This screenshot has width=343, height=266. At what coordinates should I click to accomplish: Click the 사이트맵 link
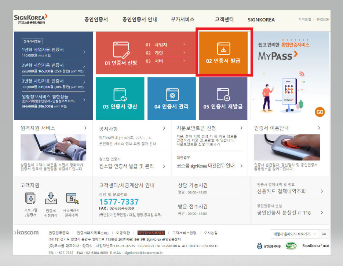305,19
